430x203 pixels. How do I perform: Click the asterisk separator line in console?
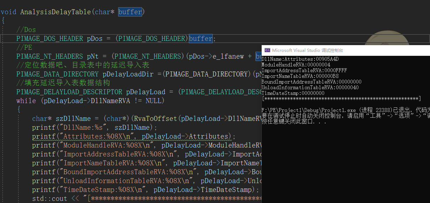341,98
